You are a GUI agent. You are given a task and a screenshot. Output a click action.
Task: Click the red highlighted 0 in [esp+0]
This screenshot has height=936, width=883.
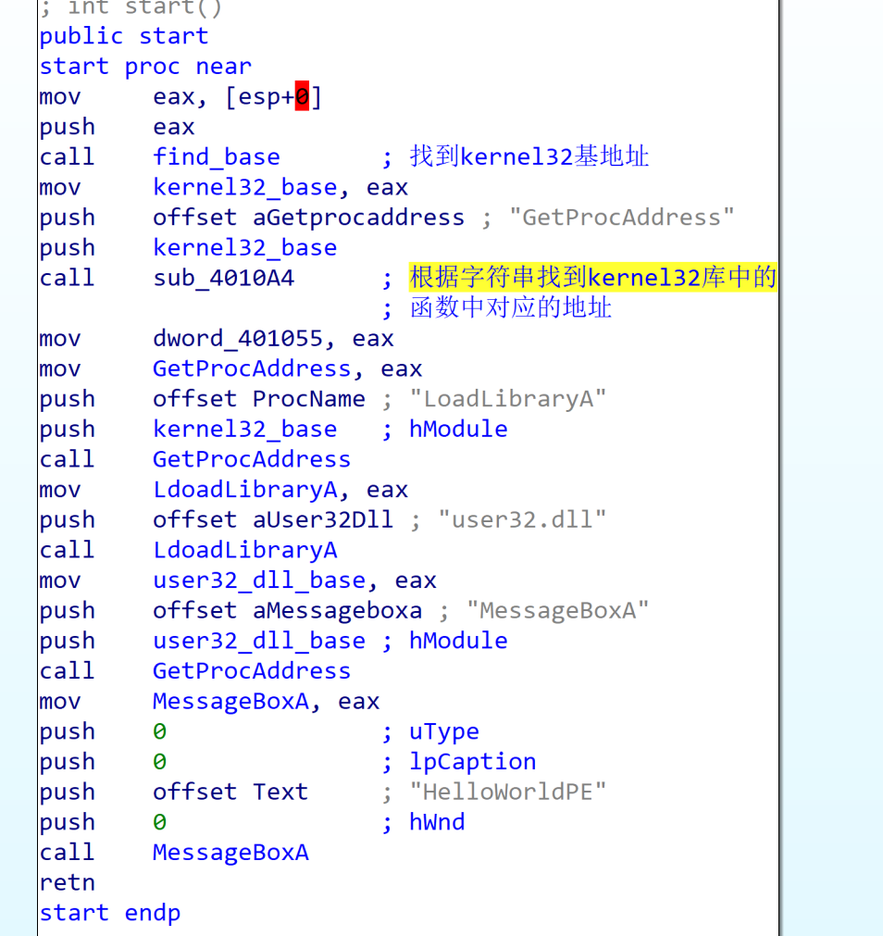coord(303,96)
